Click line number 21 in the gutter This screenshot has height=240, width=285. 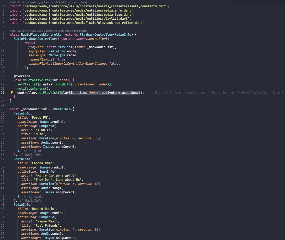(3, 93)
